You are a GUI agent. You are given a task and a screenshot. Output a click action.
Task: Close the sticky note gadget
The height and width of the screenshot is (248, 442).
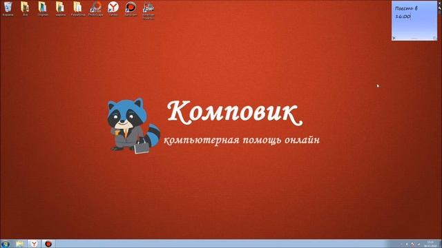click(440, 2)
